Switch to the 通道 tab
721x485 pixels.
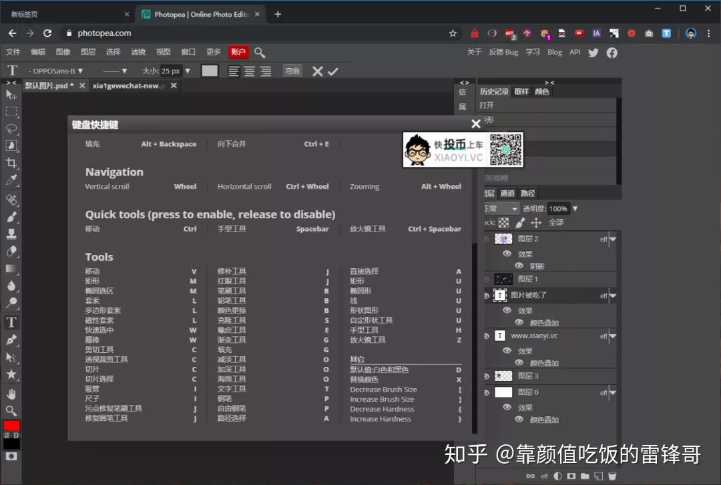pyautogui.click(x=507, y=193)
